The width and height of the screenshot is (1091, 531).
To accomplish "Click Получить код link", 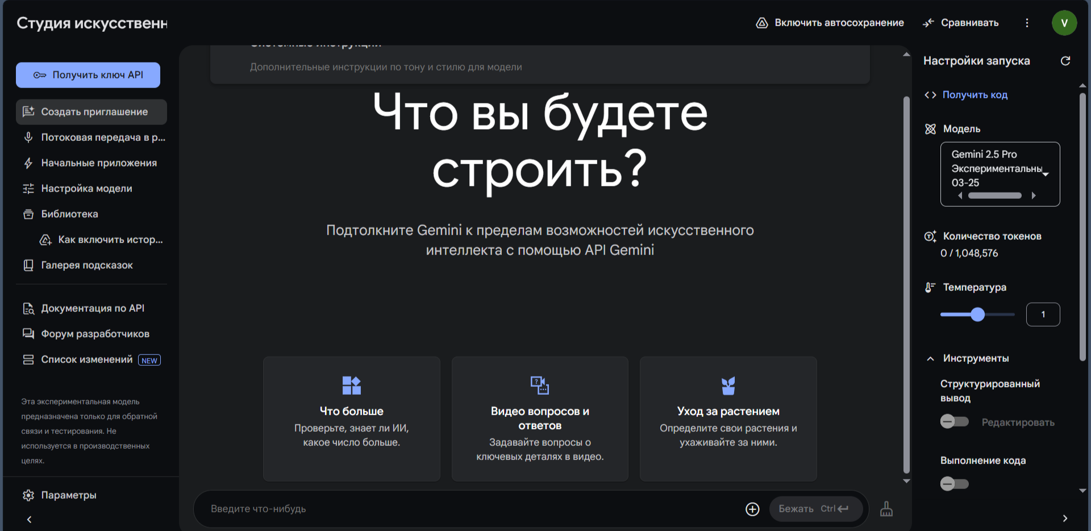I will pyautogui.click(x=975, y=95).
